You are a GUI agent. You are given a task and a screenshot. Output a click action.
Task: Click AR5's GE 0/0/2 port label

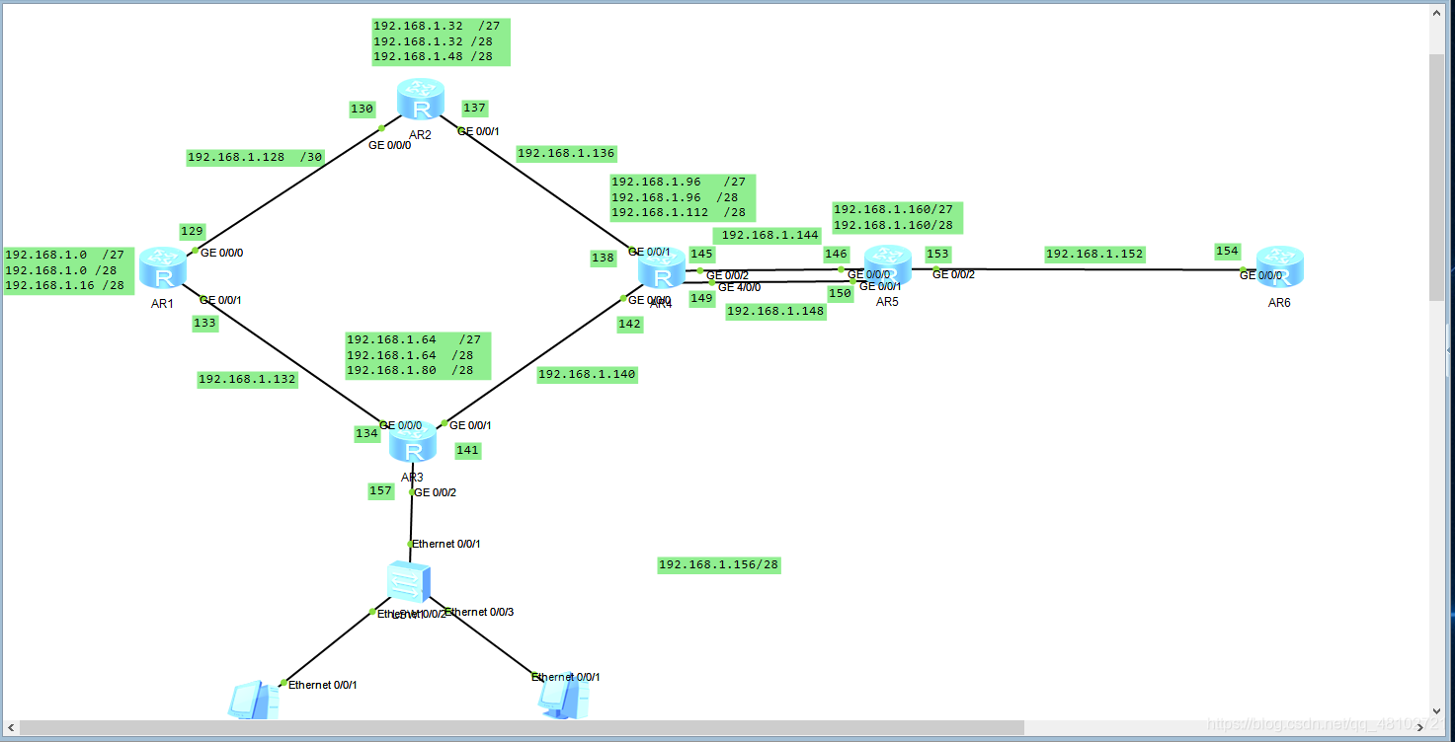[x=954, y=274]
